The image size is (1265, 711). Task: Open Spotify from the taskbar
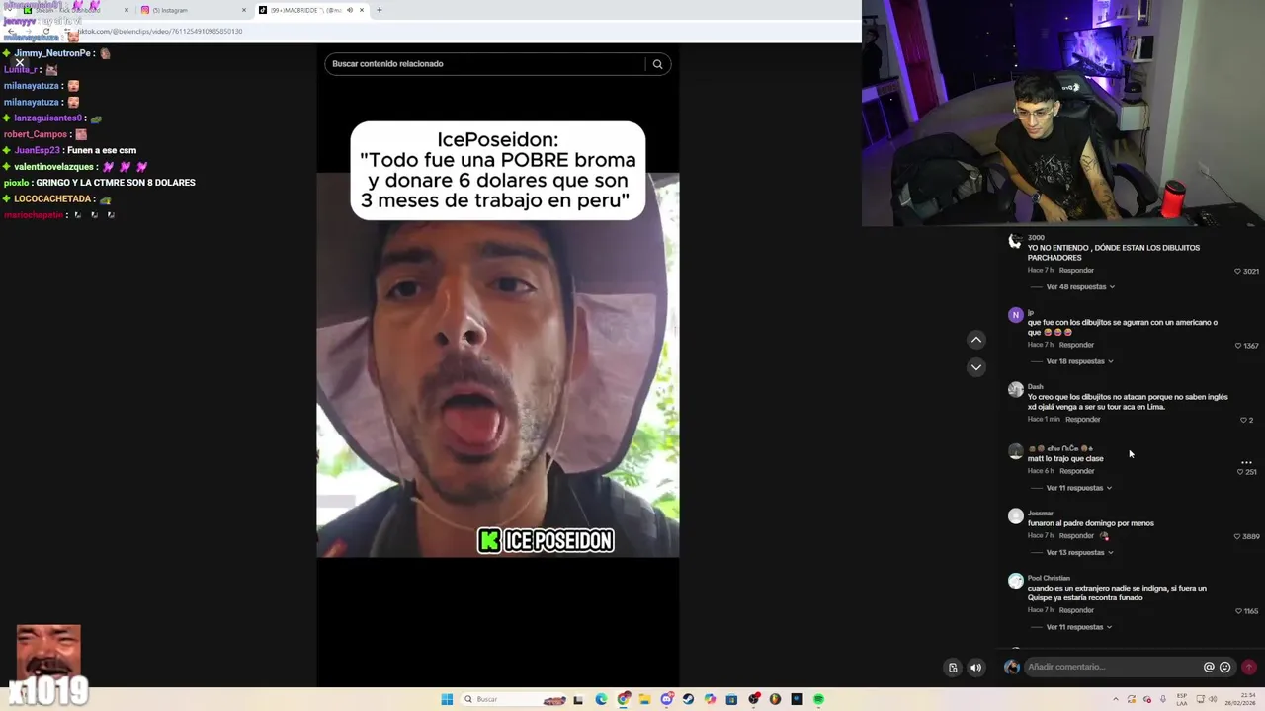click(818, 699)
